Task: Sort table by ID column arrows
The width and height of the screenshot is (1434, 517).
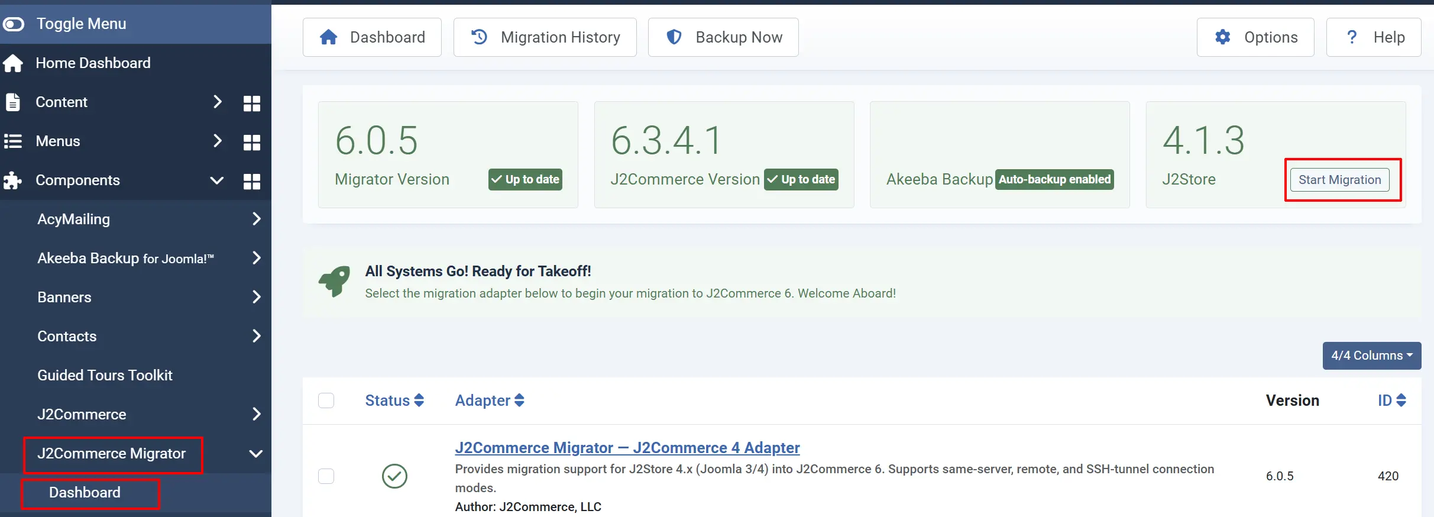Action: pyautogui.click(x=1401, y=400)
